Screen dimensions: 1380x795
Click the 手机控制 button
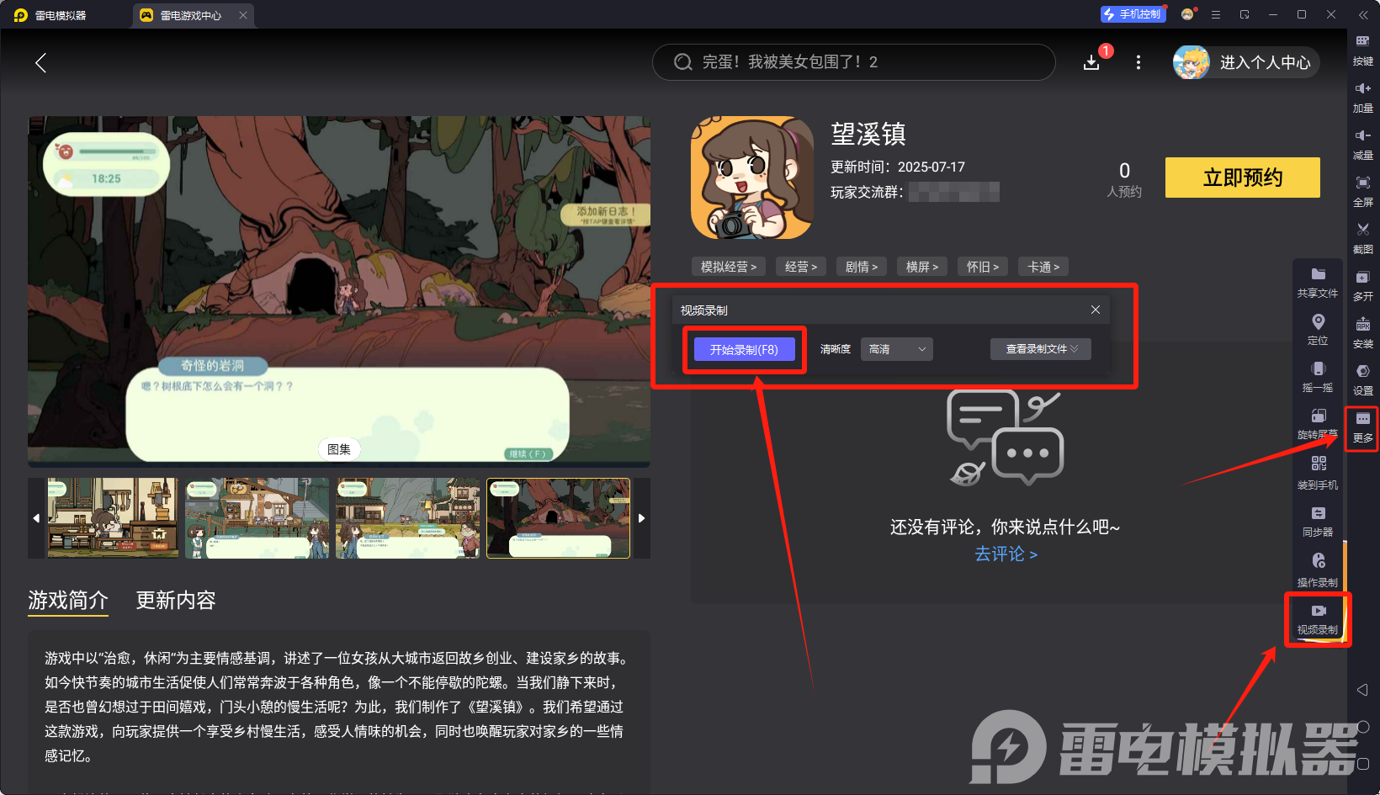coord(1133,14)
